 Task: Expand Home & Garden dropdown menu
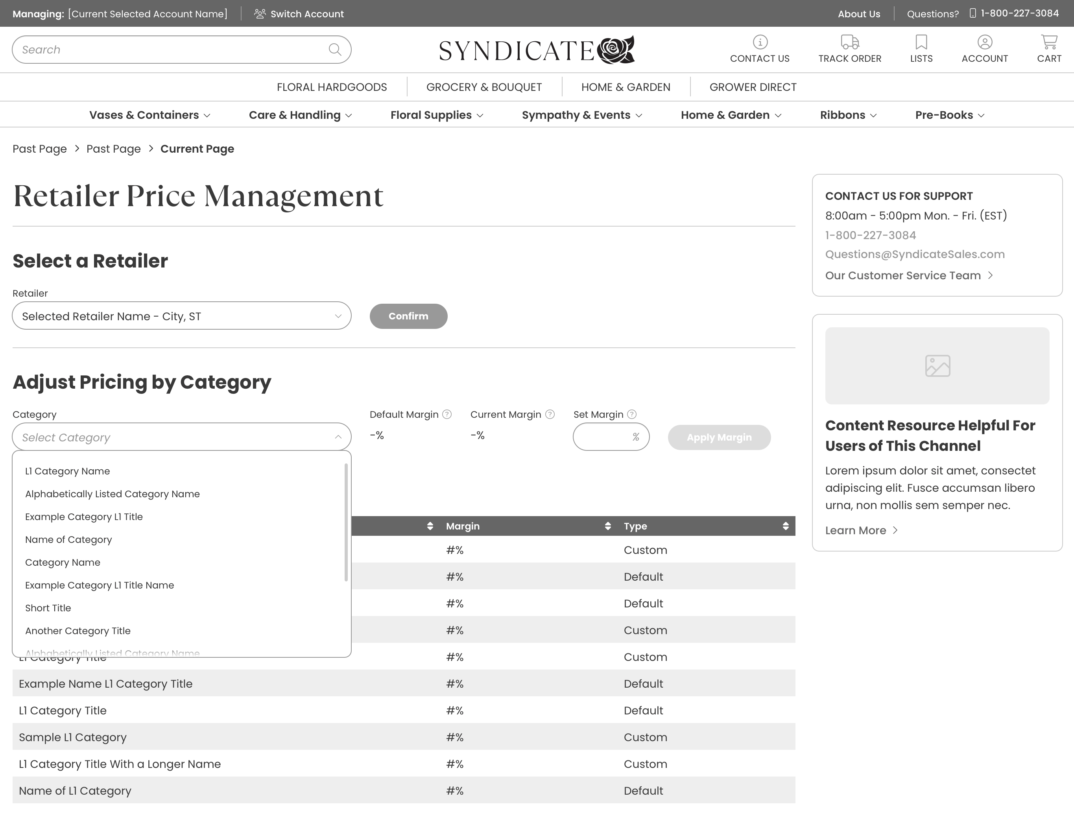(731, 115)
